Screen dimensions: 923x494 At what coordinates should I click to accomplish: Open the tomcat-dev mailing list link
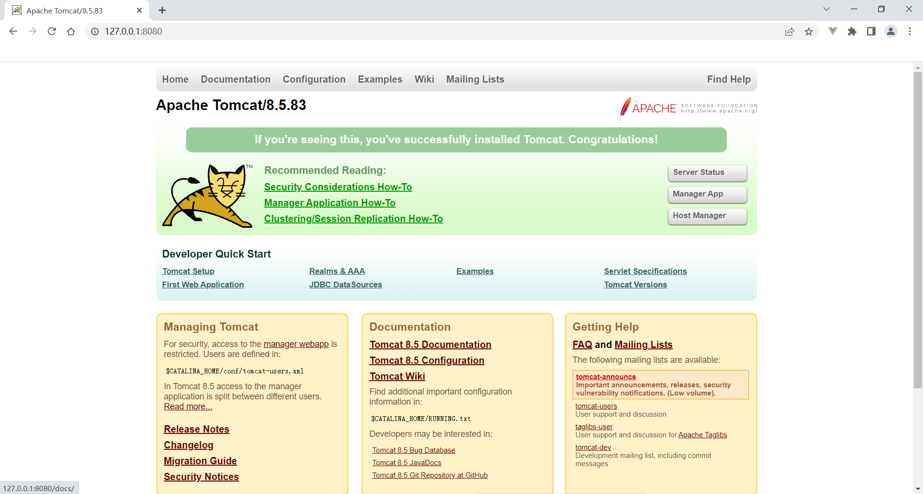click(x=593, y=447)
